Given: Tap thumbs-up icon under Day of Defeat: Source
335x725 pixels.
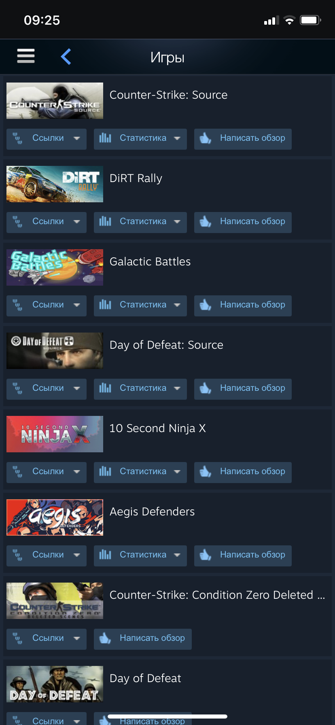Looking at the screenshot, I should click(x=206, y=388).
